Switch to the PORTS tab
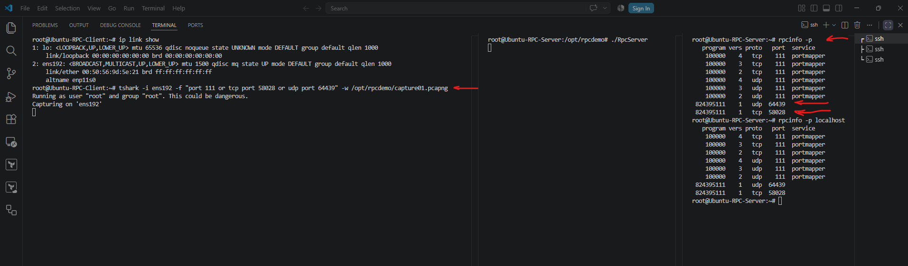This screenshot has height=266, width=908. tap(195, 25)
